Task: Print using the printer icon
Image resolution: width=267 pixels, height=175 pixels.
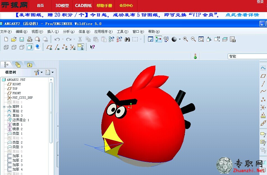Action: pyautogui.click(x=30, y=39)
